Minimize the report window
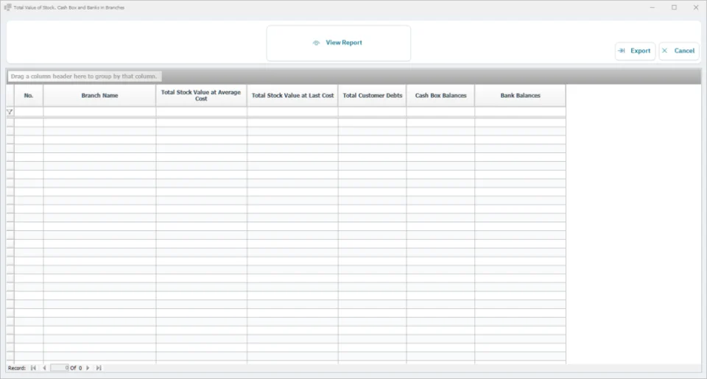707x379 pixels. pyautogui.click(x=652, y=7)
